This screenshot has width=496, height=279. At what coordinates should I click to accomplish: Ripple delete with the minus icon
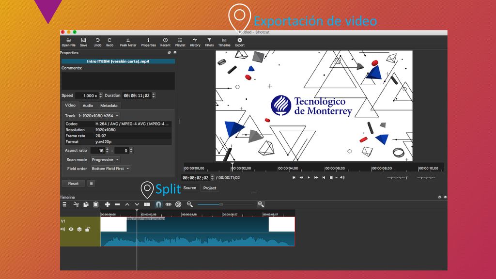coord(117,205)
